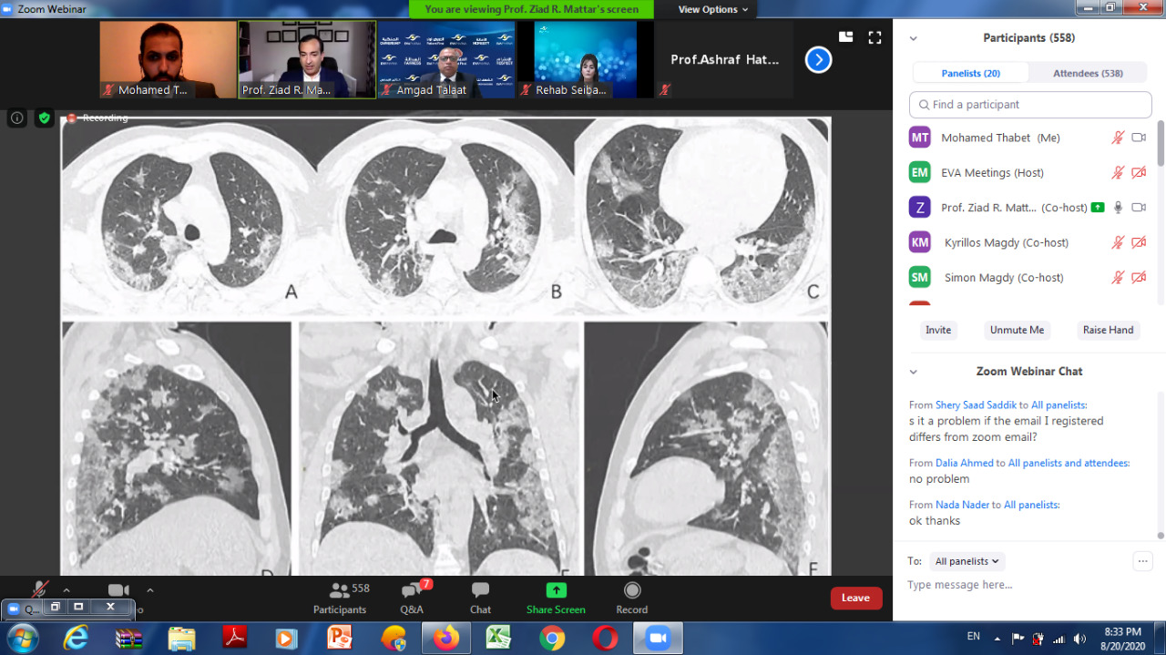Image resolution: width=1166 pixels, height=655 pixels.
Task: Open the 'All panelists' recipient dropdown
Action: coord(967,561)
